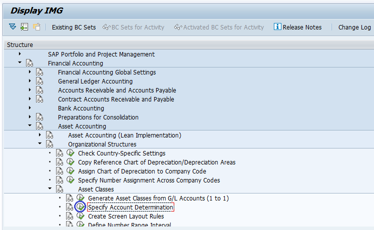
Task: Execute Check Country-Specific Settings activity icon
Action: [71, 153]
